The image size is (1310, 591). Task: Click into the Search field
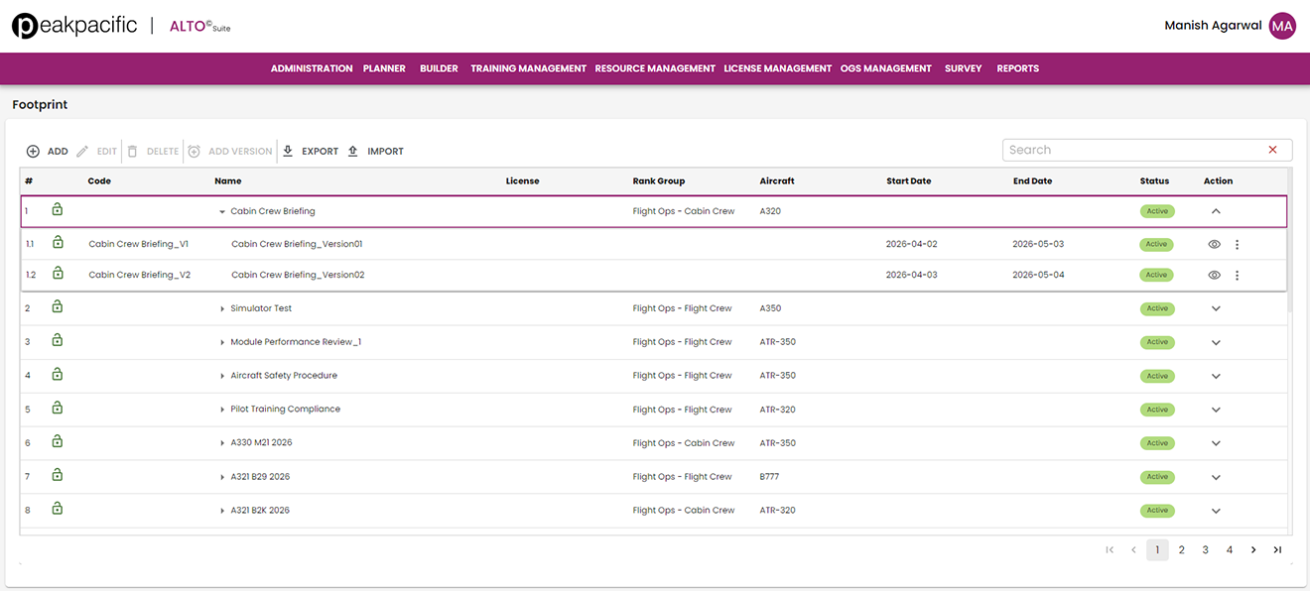pos(1131,150)
